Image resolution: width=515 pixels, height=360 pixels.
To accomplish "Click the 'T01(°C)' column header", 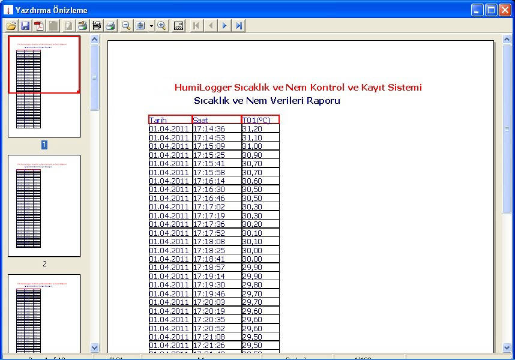I will coord(261,120).
